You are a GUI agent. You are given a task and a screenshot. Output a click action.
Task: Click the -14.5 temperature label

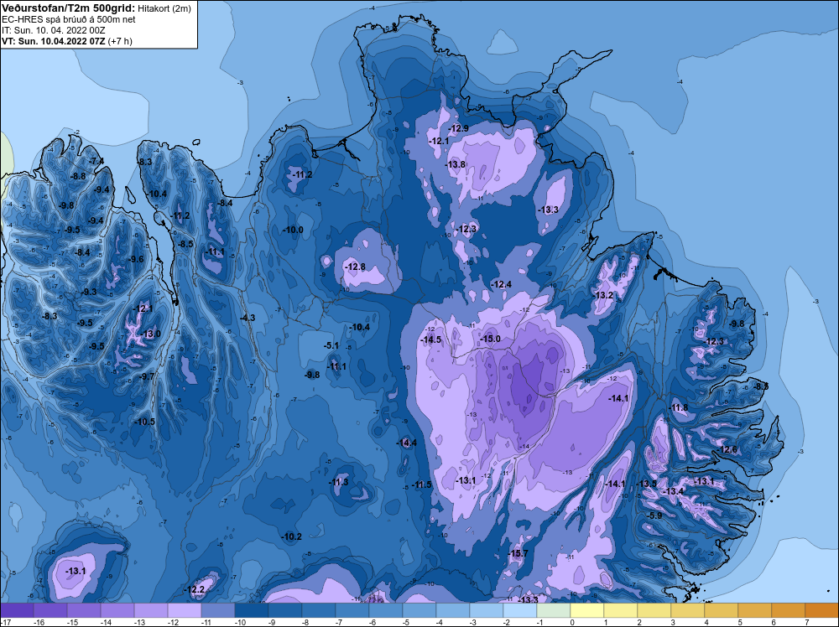coord(431,340)
